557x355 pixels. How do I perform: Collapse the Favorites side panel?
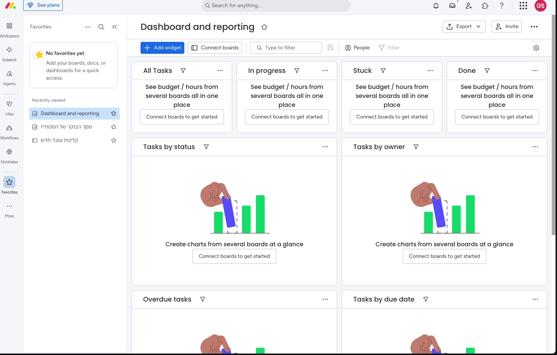point(114,27)
